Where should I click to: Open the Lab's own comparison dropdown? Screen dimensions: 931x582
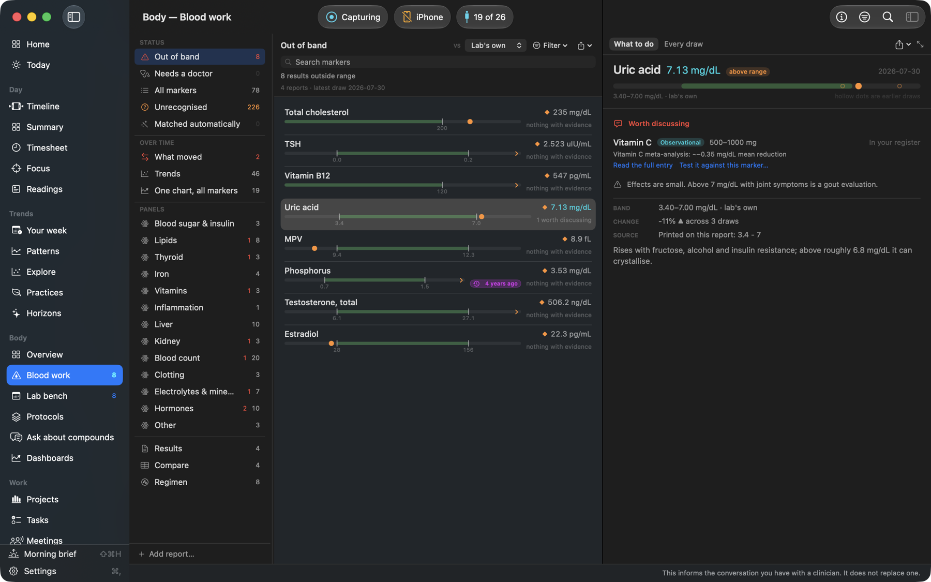(x=495, y=46)
